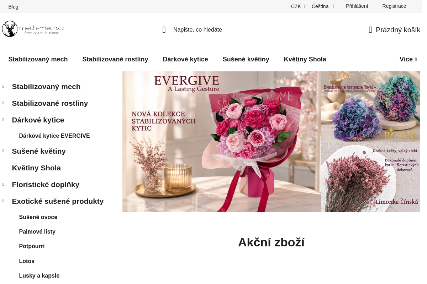Screen dimensions: 427x284
Task: Click the EVERGIVE bouquet collection banner
Action: (222, 142)
